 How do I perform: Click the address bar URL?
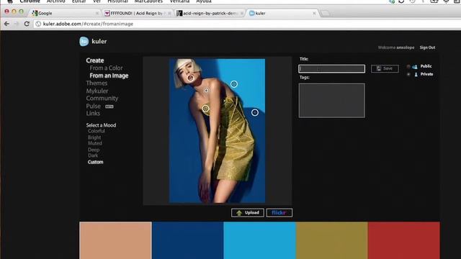pyautogui.click(x=88, y=24)
